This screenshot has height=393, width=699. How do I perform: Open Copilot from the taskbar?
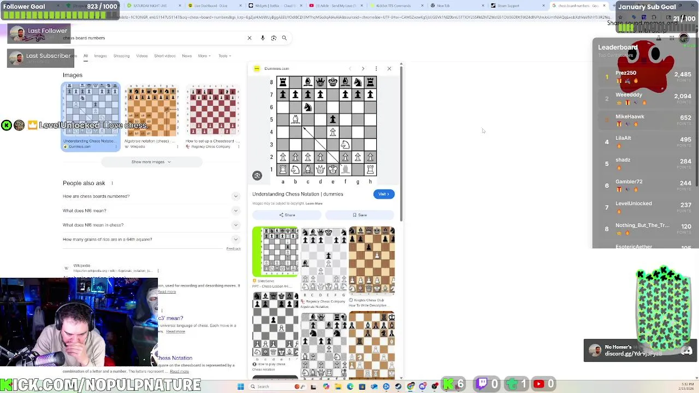[326, 386]
